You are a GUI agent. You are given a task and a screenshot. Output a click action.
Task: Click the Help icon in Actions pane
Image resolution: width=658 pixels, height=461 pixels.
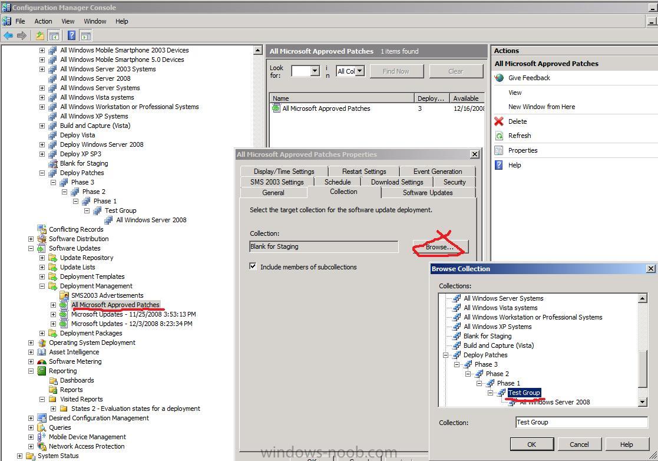point(499,165)
